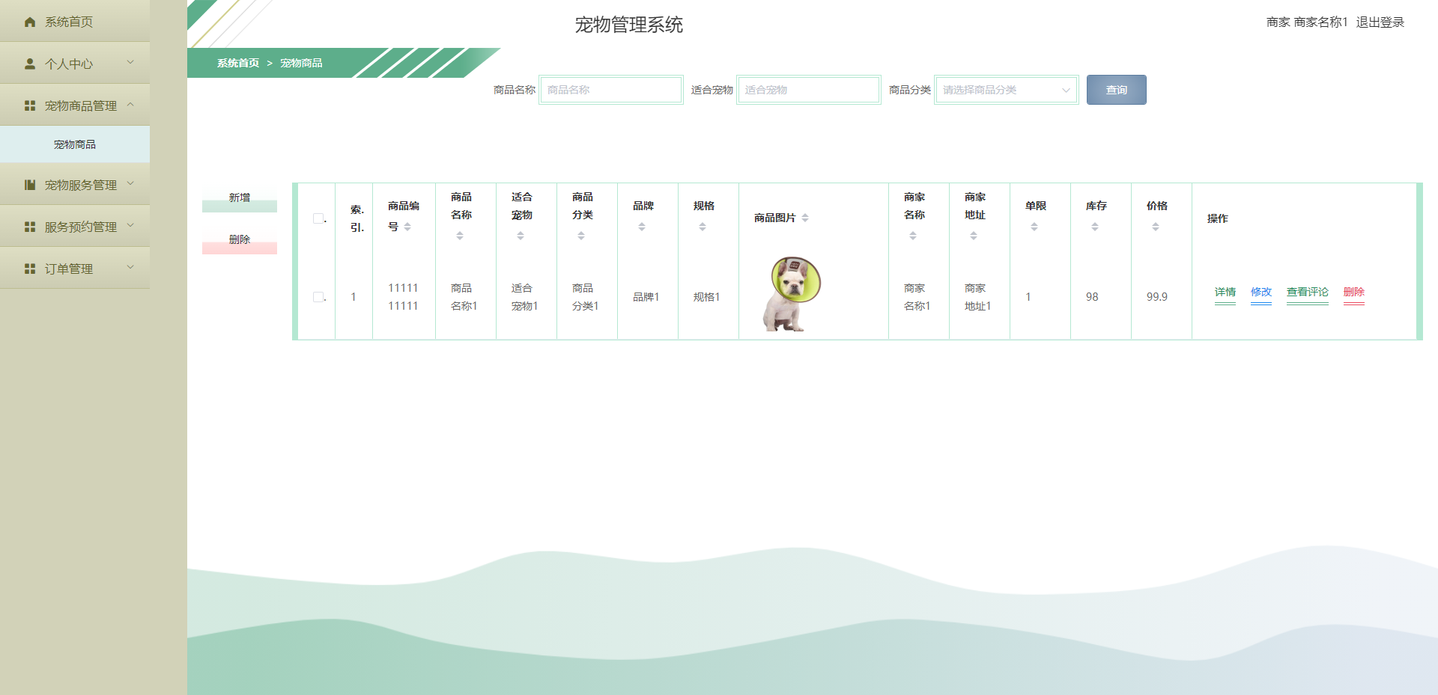The image size is (1438, 695).
Task: Sort the table by 价格 column
Action: (1156, 226)
